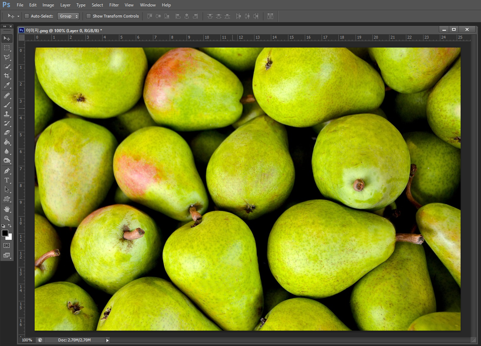
Task: Click the Align right edges icon
Action: tap(195, 16)
